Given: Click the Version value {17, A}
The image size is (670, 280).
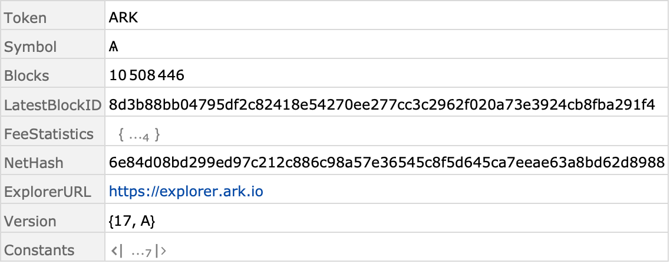Looking at the screenshot, I should 132,221.
